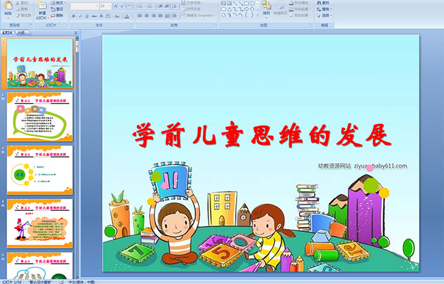444x284 pixels.
Task: Click the New Slide (新建幻灯片) icon
Action: (x=42, y=5)
